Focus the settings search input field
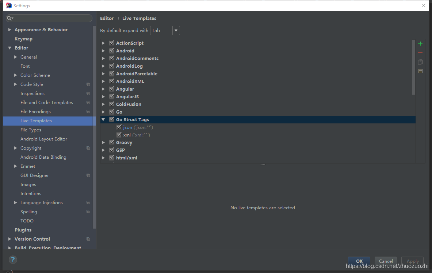Screen dimensions: 432x273 coord(49,18)
